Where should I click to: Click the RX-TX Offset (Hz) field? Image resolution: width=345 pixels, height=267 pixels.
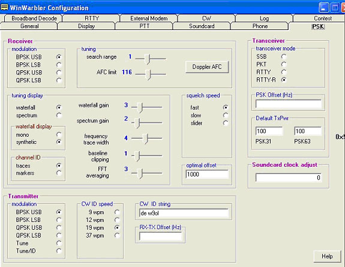coord(161,236)
